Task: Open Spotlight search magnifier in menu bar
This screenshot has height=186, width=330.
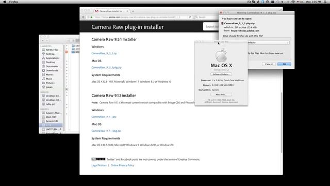Action: (325, 2)
